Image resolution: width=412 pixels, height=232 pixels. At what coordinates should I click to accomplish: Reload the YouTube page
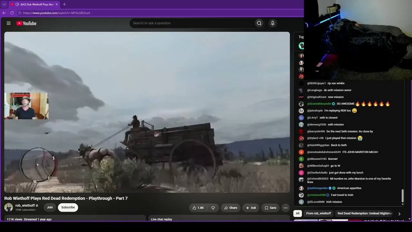click(12, 13)
